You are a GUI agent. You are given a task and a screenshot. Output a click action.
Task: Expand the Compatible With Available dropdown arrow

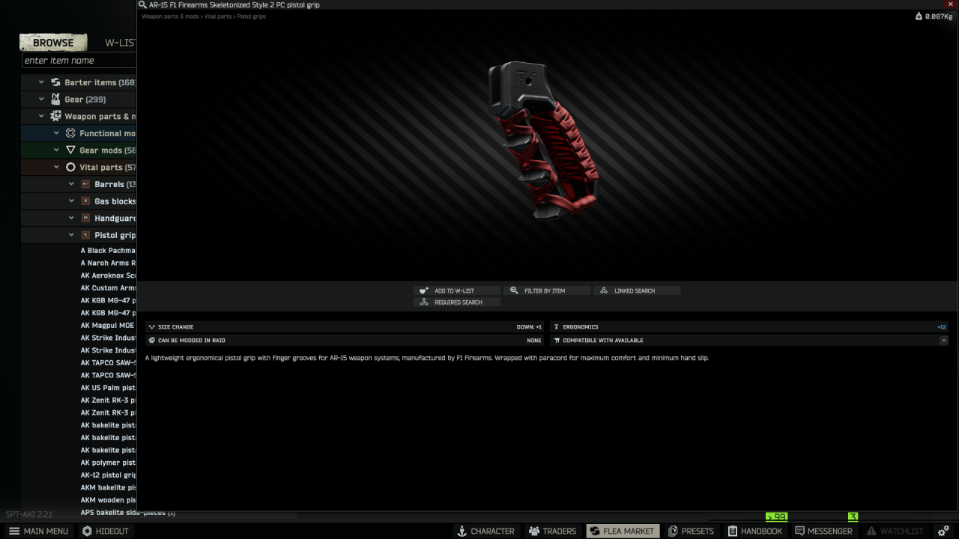pyautogui.click(x=943, y=341)
